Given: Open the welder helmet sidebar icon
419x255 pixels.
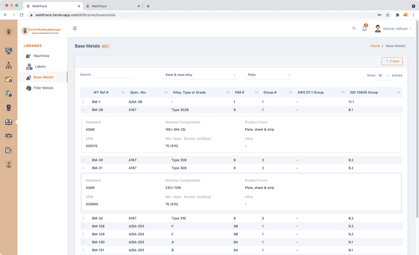Looking at the screenshot, I should tap(9, 108).
